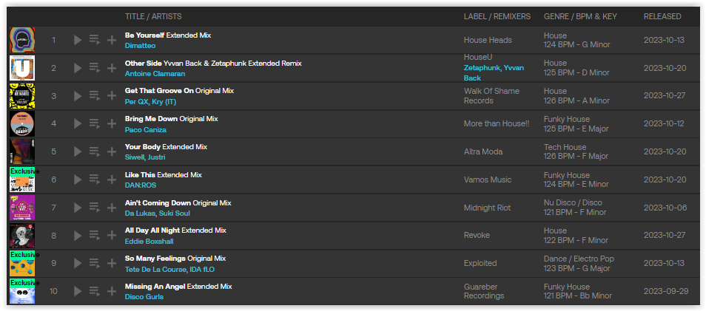Viewport: 706px width, 311px height.
Task: Play Missing An Angel Extended Mix
Action: tap(78, 291)
